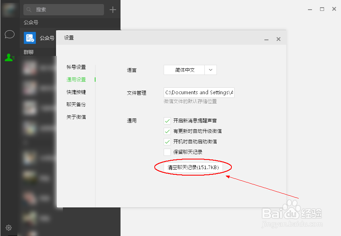Close the 设置 dialog
The image size is (341, 236).
[x=279, y=39]
